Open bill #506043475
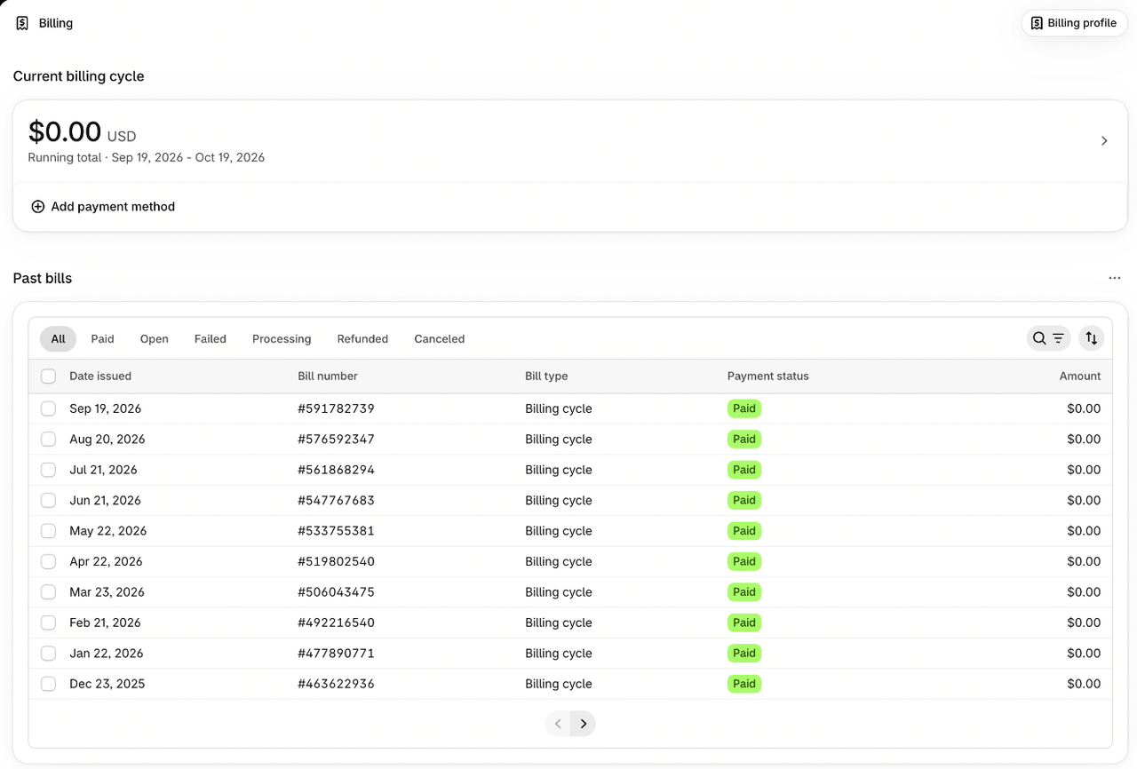Screen dimensions: 1137x769 [336, 592]
